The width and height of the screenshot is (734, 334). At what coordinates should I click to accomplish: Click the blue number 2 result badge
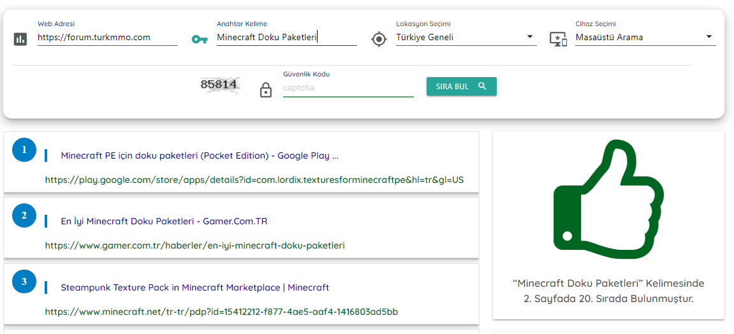[24, 215]
